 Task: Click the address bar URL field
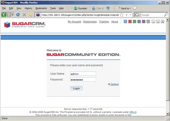(x=80, y=15)
